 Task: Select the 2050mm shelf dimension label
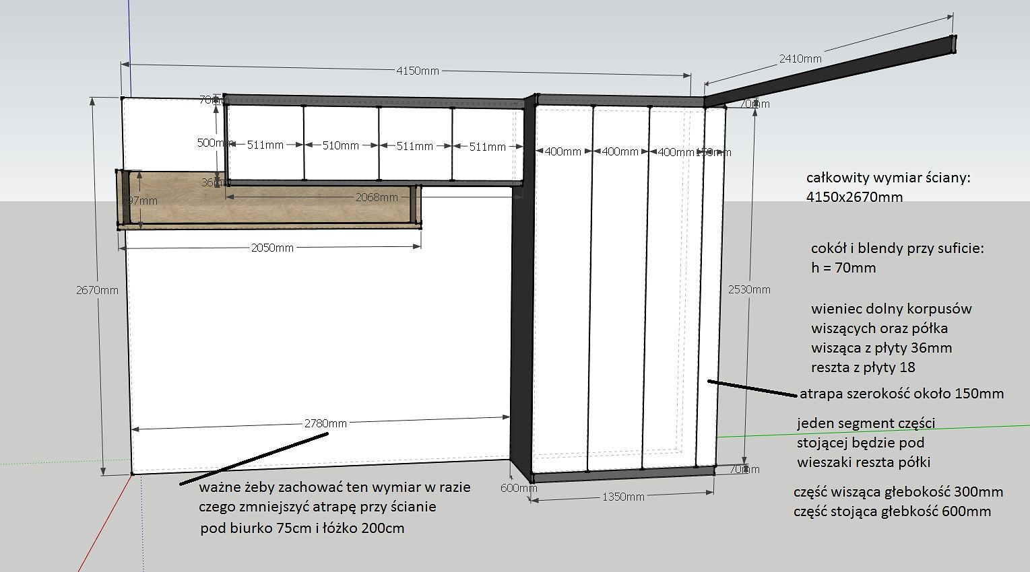point(272,248)
